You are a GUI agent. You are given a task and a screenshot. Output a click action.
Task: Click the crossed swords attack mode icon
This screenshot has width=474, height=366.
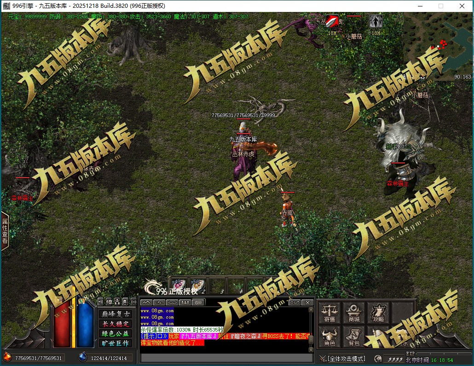[x=323, y=359]
